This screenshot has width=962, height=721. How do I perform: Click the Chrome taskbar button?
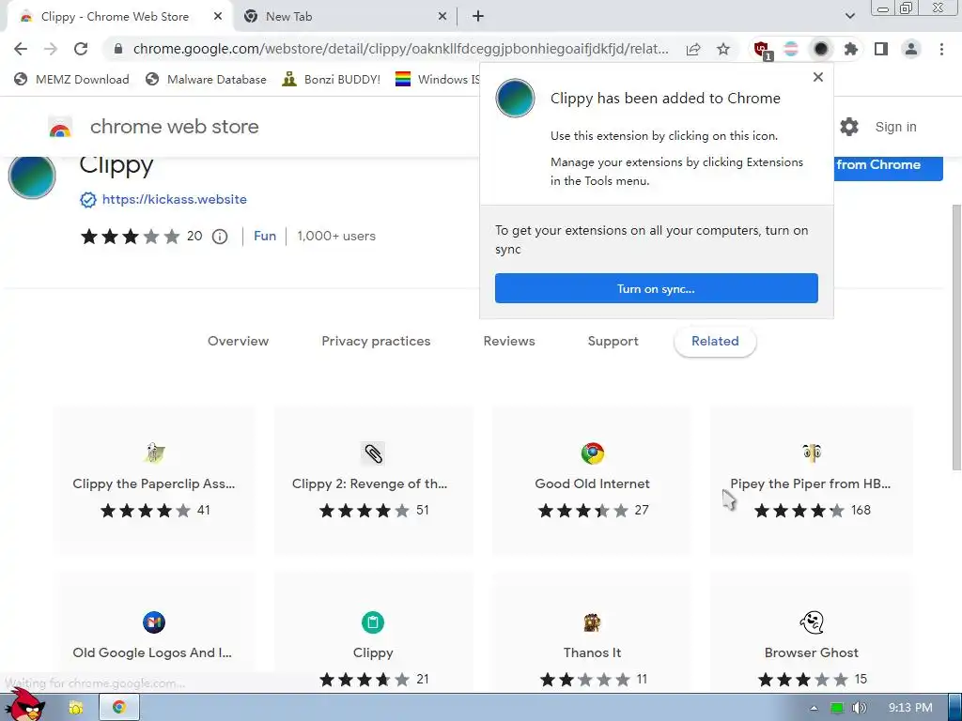[119, 708]
